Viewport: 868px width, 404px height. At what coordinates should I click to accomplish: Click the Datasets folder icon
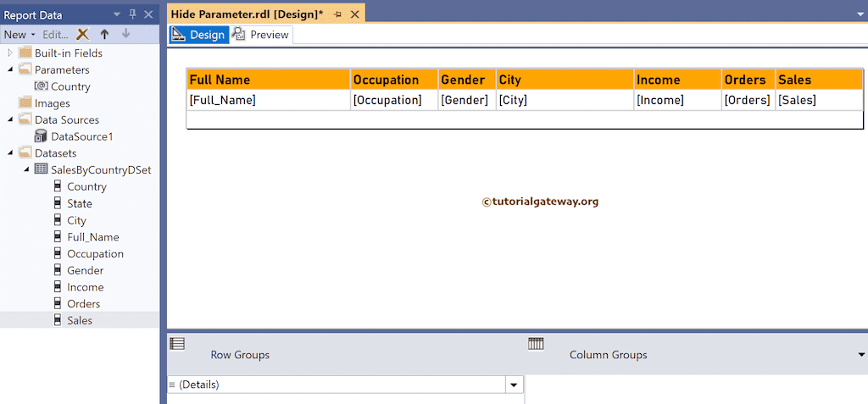point(25,152)
